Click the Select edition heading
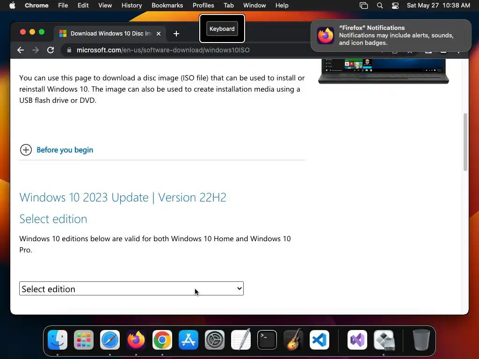 (x=53, y=219)
